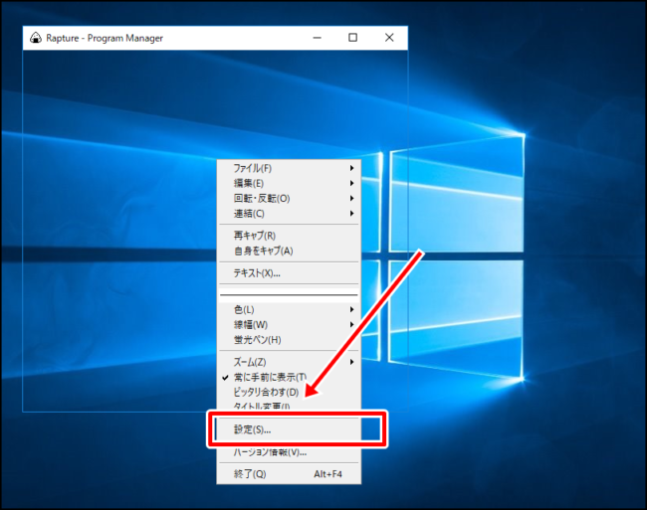
Task: Click submenu arrow next to 編集(E)
Action: click(351, 183)
